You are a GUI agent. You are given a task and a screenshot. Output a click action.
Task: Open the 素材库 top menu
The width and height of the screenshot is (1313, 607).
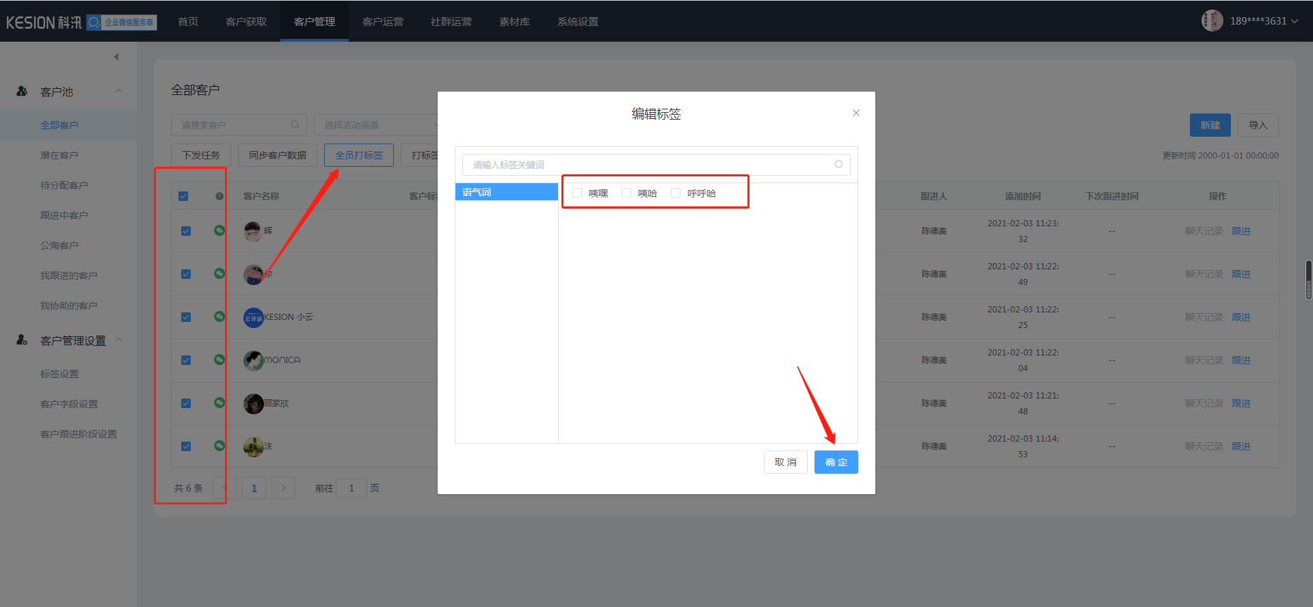click(514, 22)
